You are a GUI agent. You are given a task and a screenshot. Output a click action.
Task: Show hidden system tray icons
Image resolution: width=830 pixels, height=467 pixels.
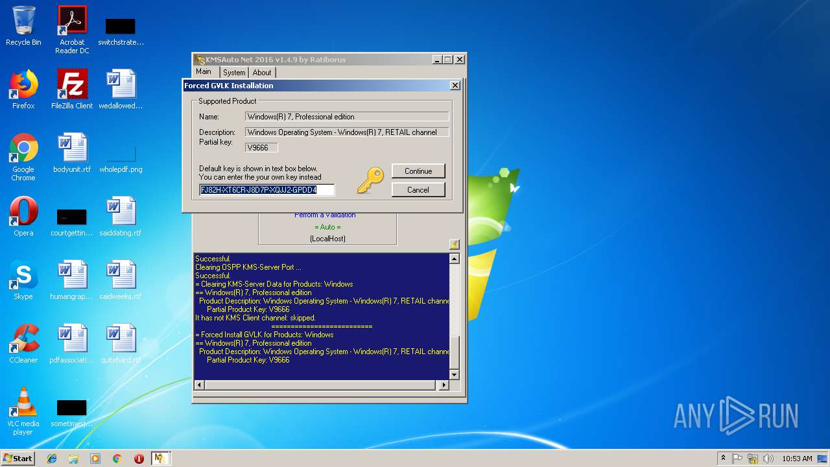pyautogui.click(x=723, y=459)
